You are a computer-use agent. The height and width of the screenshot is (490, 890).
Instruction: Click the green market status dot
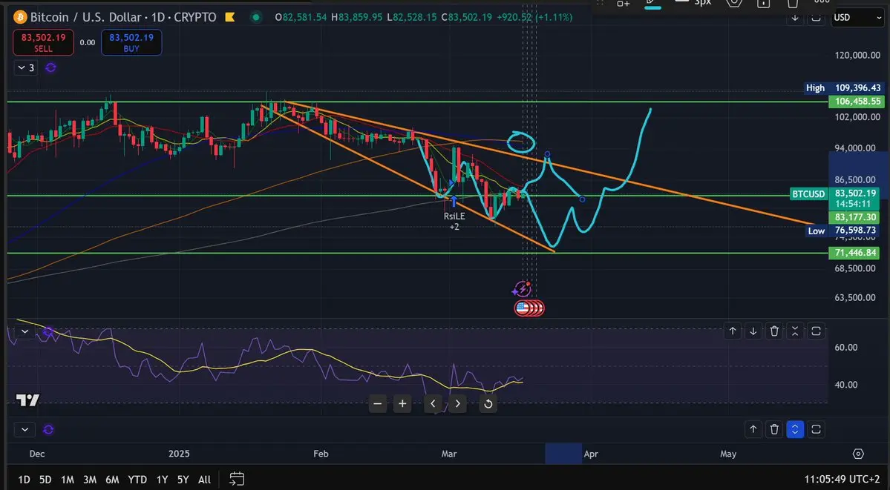(x=256, y=18)
